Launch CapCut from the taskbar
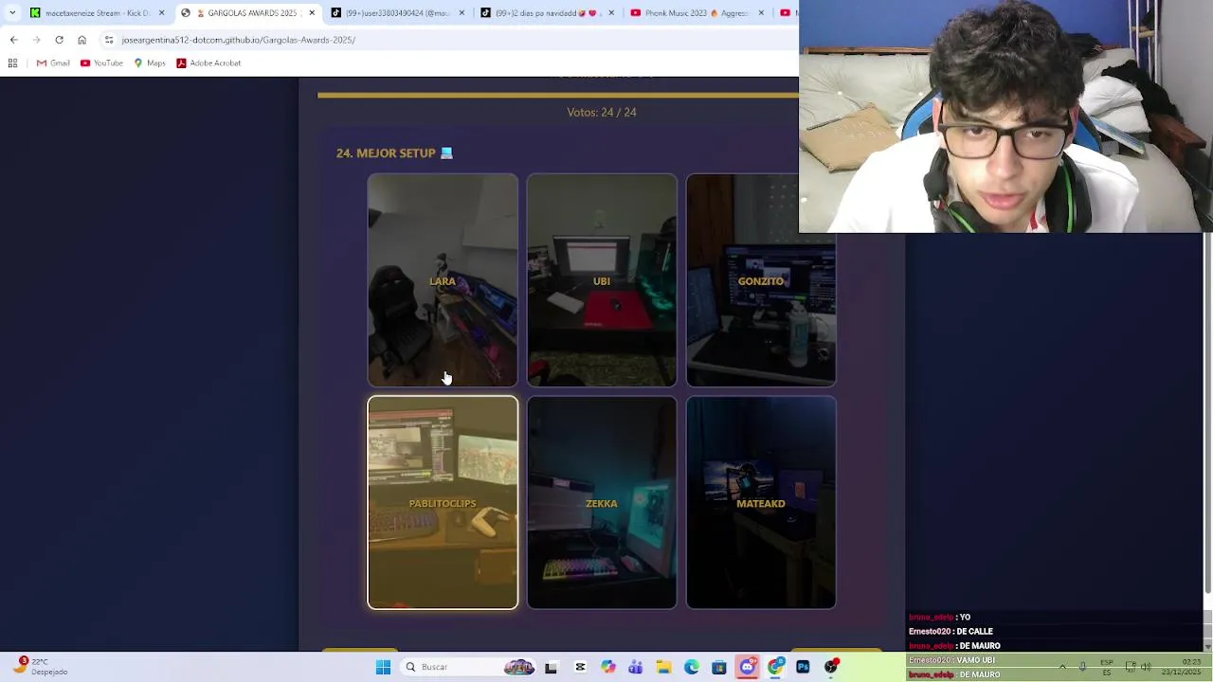Screen dimensions: 1213x682 click(580, 667)
